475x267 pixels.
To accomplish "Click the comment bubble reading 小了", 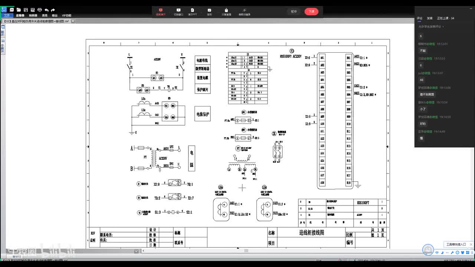I will pyautogui.click(x=423, y=109).
